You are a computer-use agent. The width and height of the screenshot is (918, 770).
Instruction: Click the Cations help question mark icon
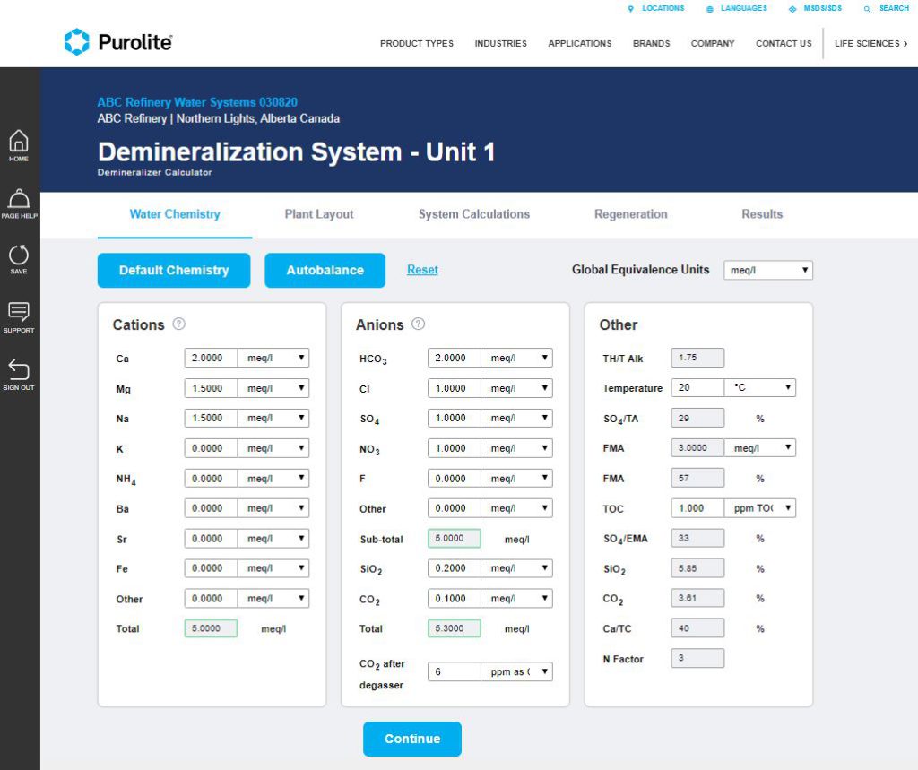click(x=178, y=324)
